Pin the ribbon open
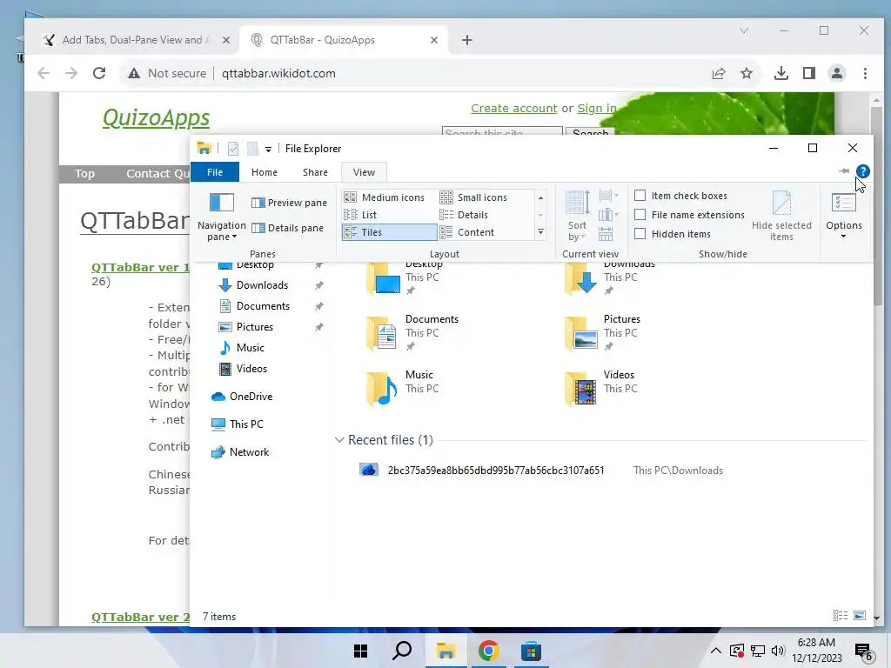This screenshot has height=668, width=891. (x=844, y=171)
